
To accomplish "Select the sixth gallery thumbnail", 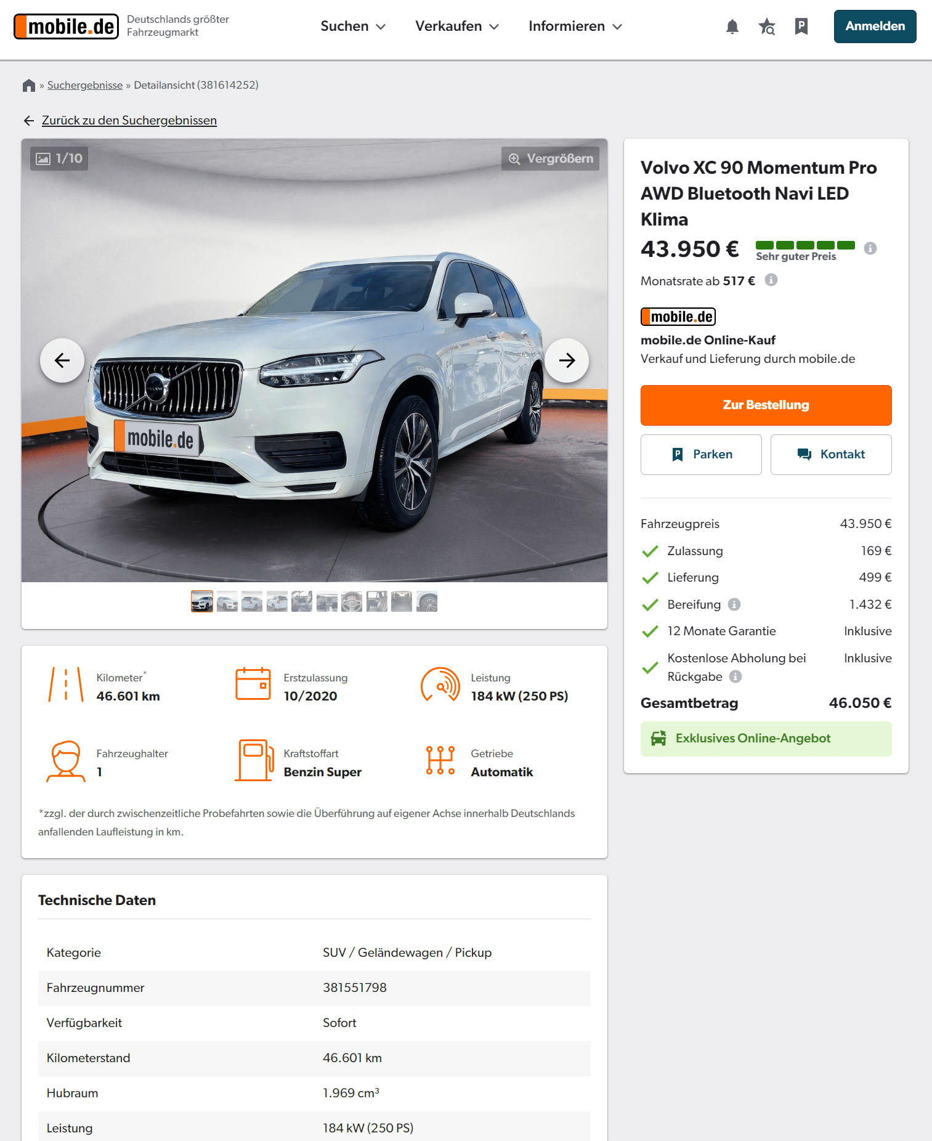I will (327, 601).
